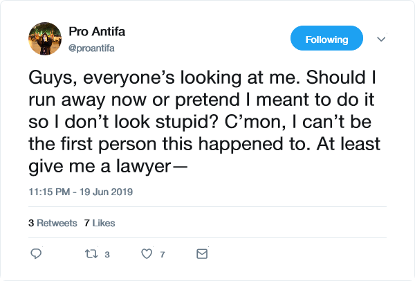Click the @proantifa handle
Screen dimensions: 415x281
(93, 46)
